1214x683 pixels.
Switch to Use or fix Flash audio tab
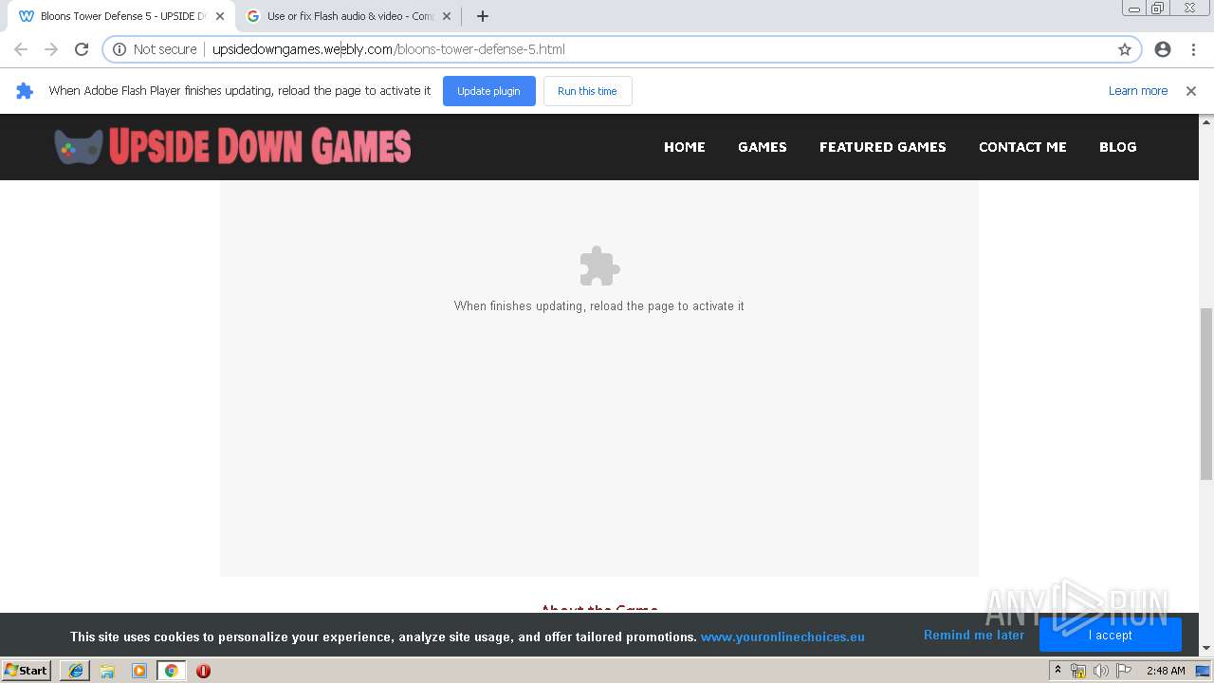pyautogui.click(x=349, y=16)
